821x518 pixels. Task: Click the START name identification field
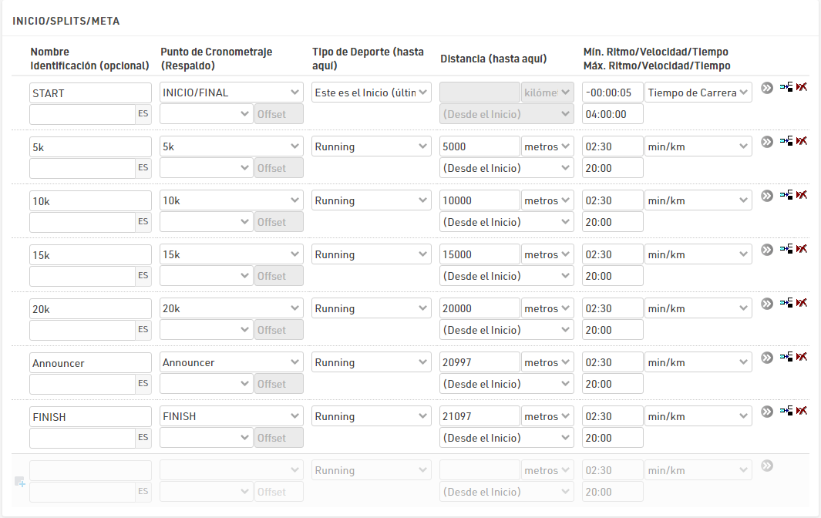90,92
